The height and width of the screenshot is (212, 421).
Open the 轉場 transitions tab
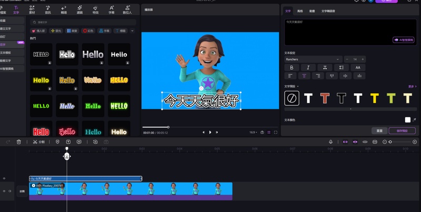(x=64, y=9)
